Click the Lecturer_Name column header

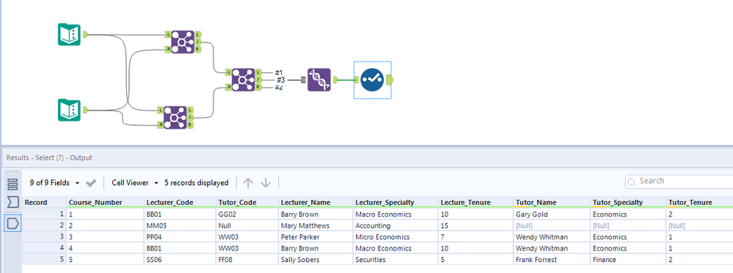click(x=316, y=203)
